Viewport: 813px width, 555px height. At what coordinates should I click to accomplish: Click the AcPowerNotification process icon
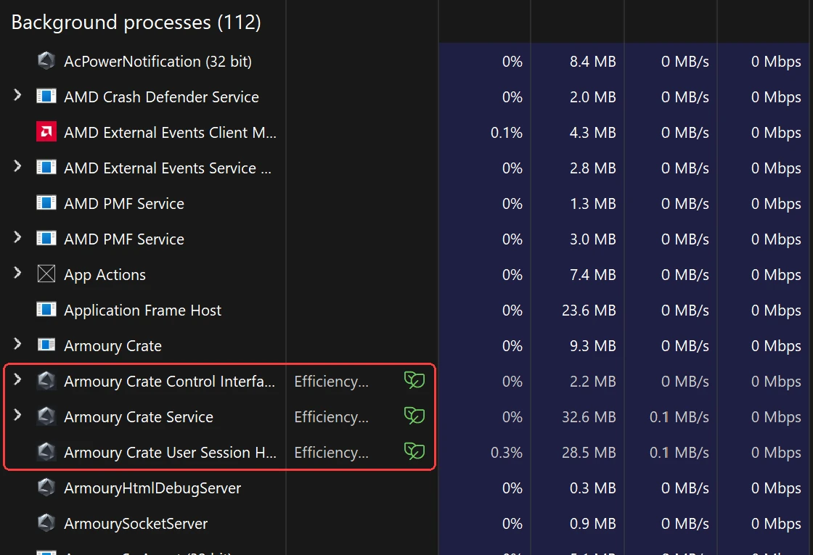coord(46,61)
